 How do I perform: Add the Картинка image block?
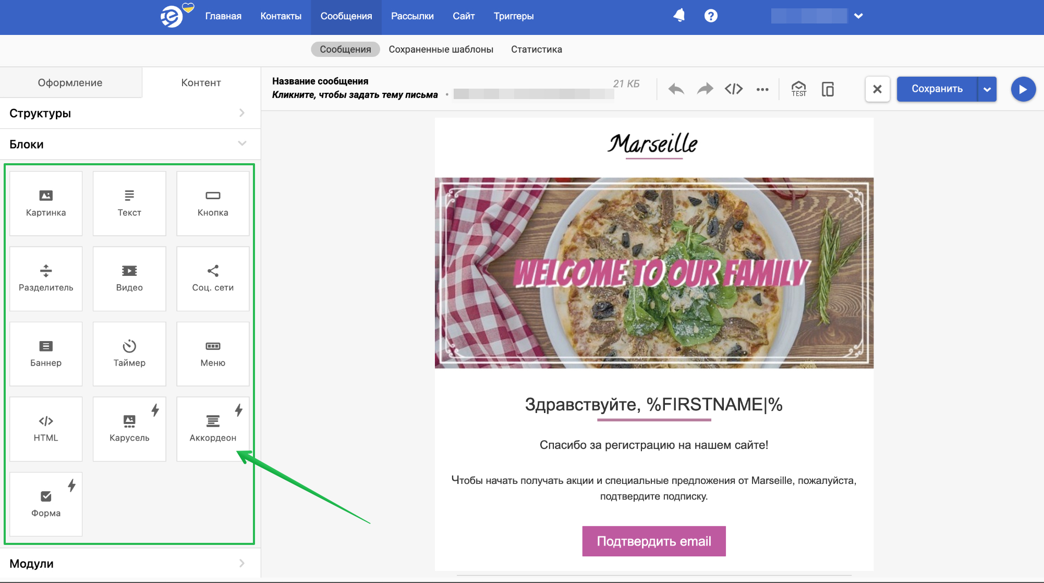tap(46, 203)
